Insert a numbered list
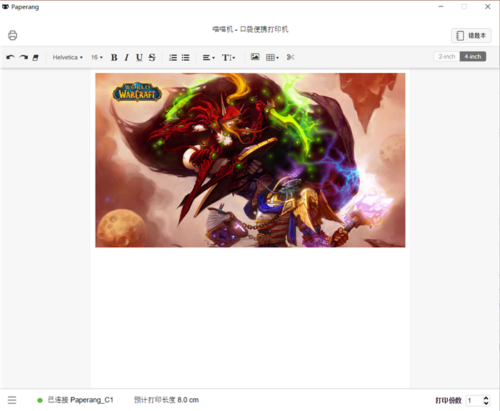 tap(173, 57)
